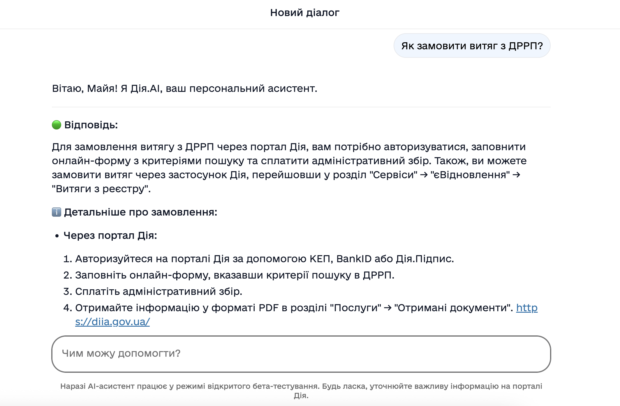Select the Через портал Дія list heading
Image resolution: width=620 pixels, height=406 pixels.
pos(110,235)
